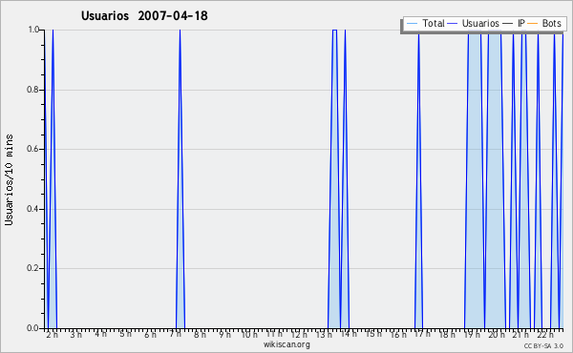Click the '5 h' x-axis label

pos(125,334)
